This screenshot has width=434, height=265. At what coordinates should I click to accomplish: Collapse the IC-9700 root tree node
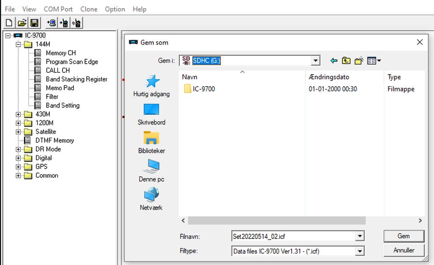(8, 35)
